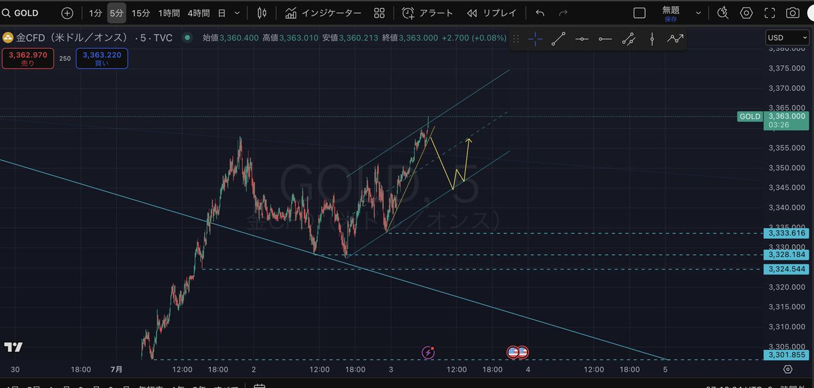This screenshot has width=814, height=388.
Task: Switch chart to 1時間 interval
Action: [x=169, y=13]
